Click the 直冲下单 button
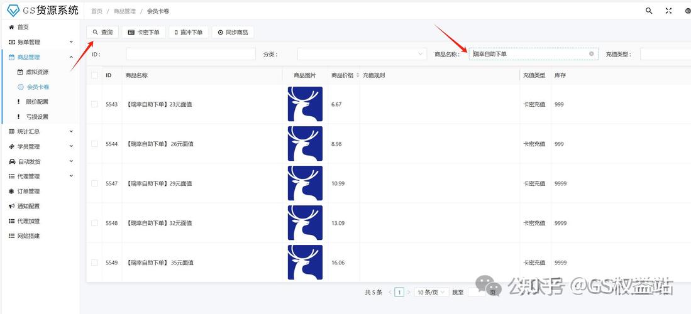The image size is (691, 314). pos(188,32)
